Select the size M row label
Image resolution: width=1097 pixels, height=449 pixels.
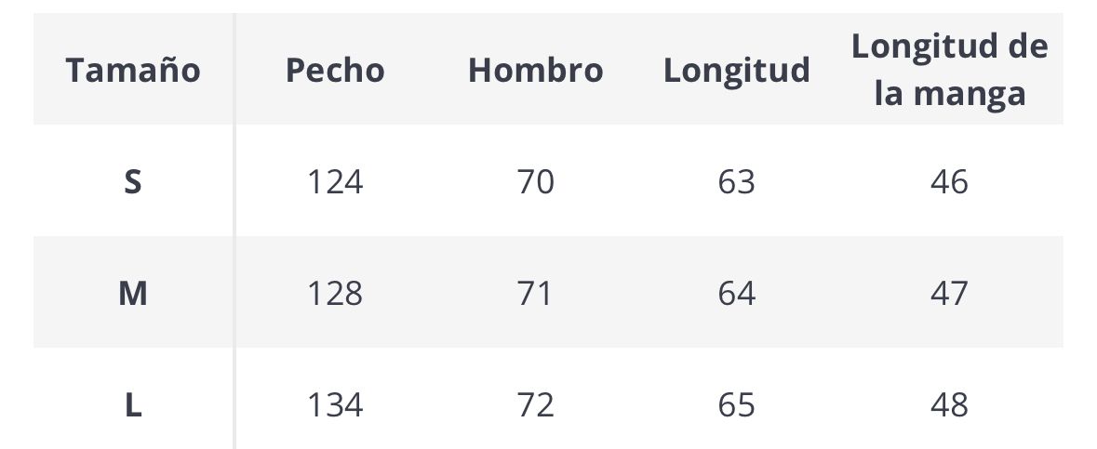133,294
